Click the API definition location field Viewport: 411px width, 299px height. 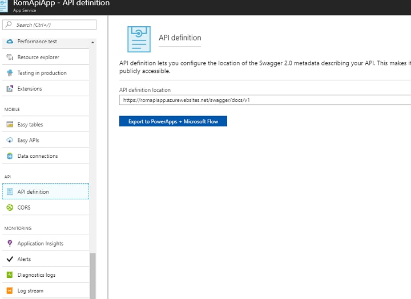point(265,100)
